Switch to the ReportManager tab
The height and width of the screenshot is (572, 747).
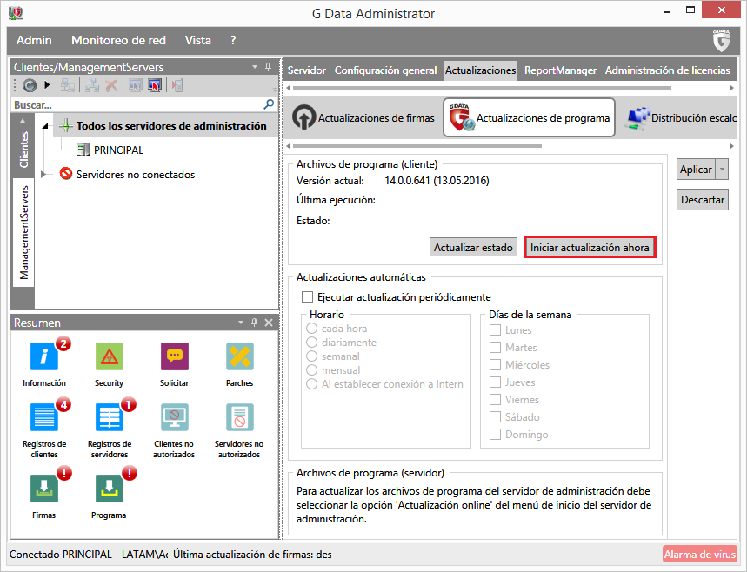(560, 70)
